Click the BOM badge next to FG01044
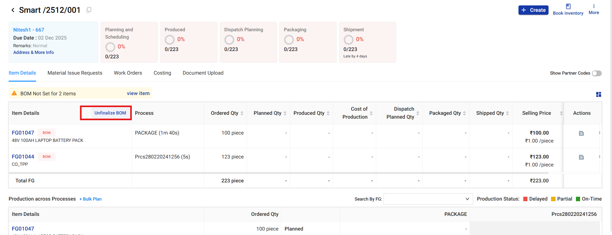Viewport: 612px width, 235px height. point(47,157)
